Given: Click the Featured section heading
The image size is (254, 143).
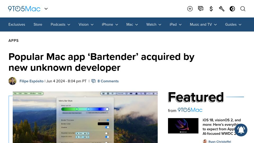Looking at the screenshot, I should (x=196, y=97).
